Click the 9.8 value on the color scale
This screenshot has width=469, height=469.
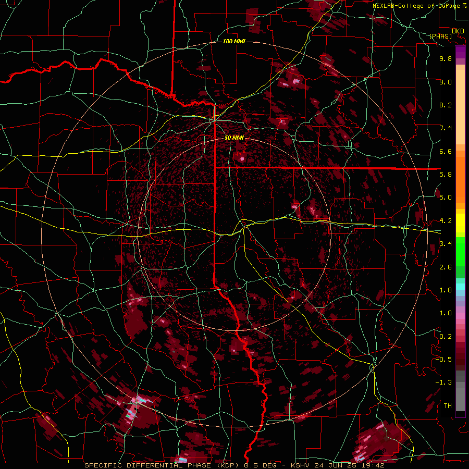(x=446, y=58)
